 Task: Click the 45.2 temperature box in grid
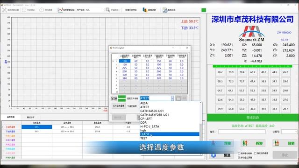point(285,72)
